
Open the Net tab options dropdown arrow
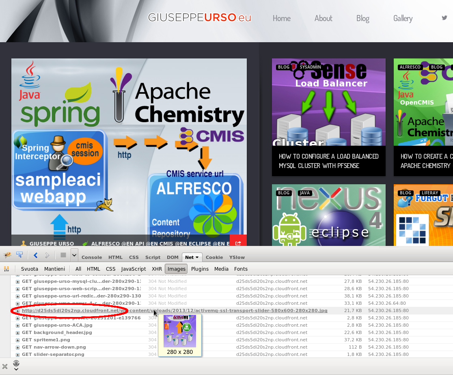coord(197,257)
